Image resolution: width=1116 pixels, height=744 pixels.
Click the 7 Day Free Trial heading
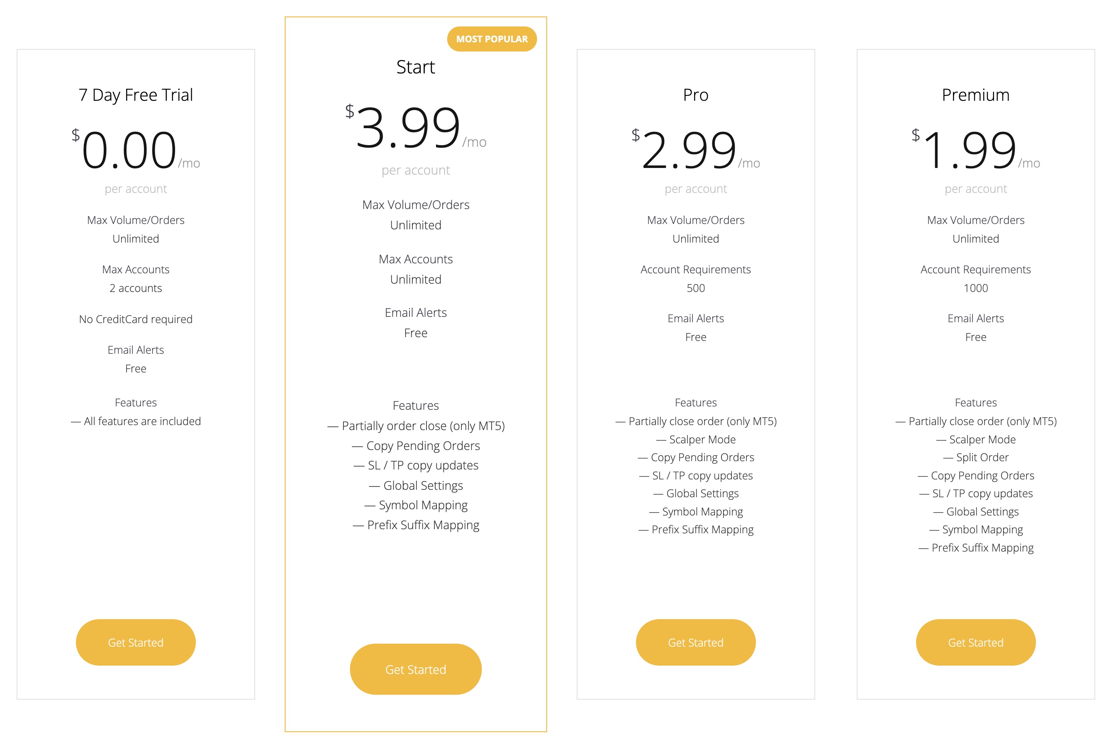(135, 95)
